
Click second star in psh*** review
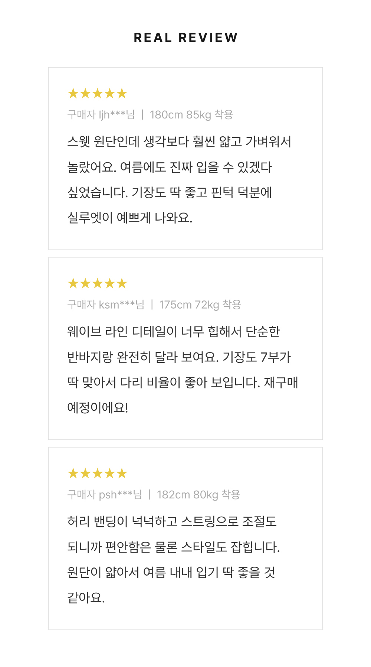pyautogui.click(x=85, y=473)
